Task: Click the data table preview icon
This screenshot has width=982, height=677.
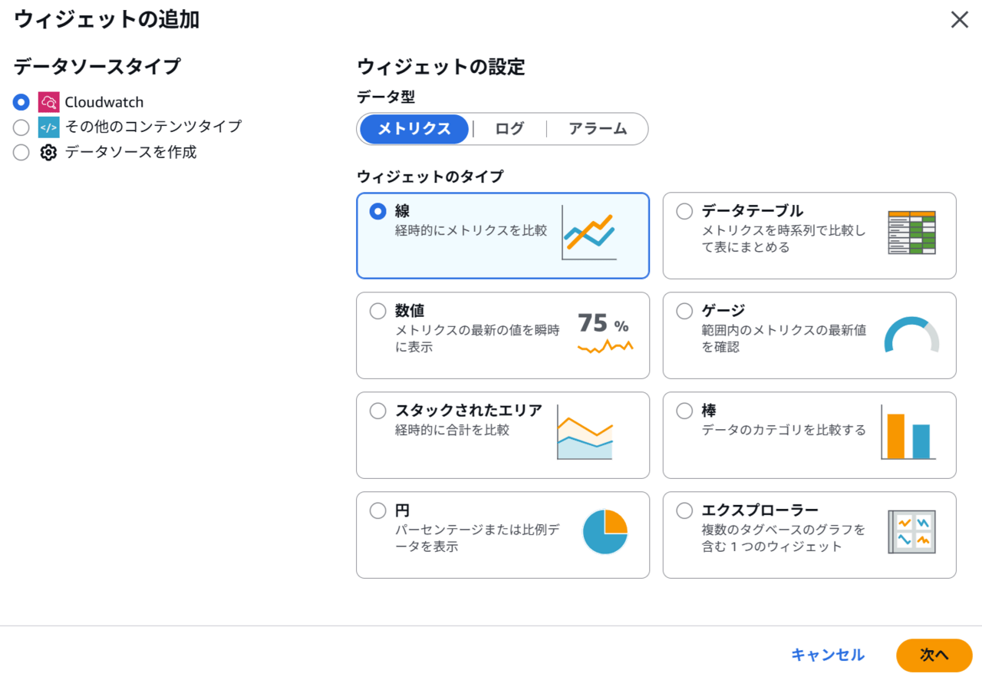Action: pyautogui.click(x=911, y=233)
